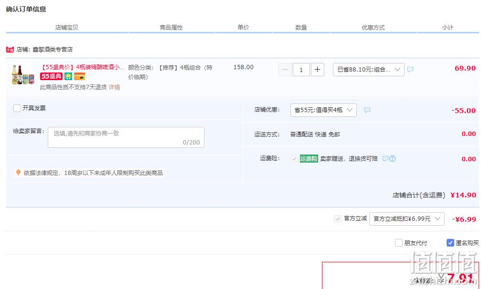Open the beer product thumbnail image
Viewport: 481px width, 289px height.
[x=23, y=75]
